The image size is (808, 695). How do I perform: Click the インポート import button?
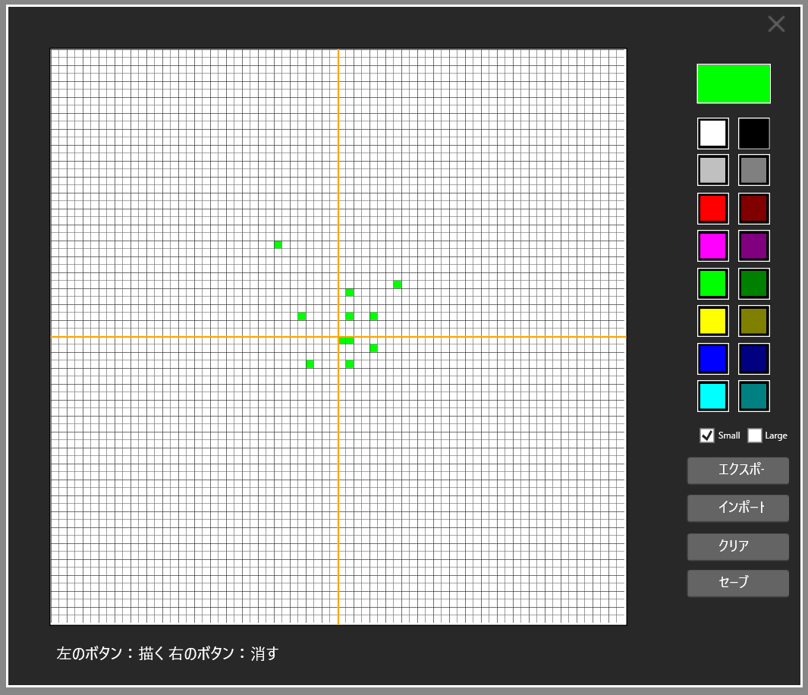738,508
